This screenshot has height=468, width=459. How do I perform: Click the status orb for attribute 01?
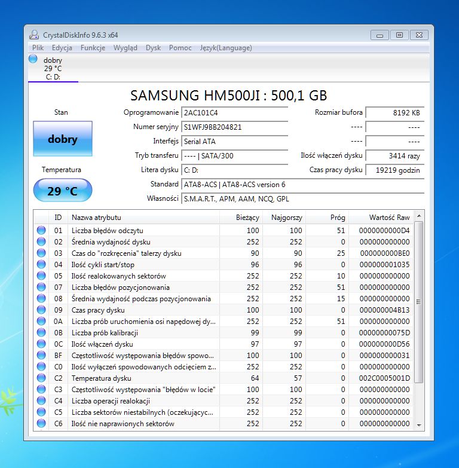tap(41, 230)
